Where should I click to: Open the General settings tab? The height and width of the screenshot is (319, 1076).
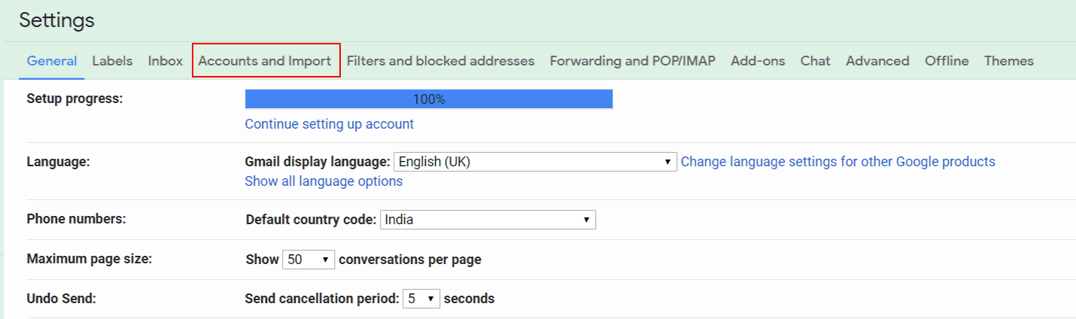[51, 61]
